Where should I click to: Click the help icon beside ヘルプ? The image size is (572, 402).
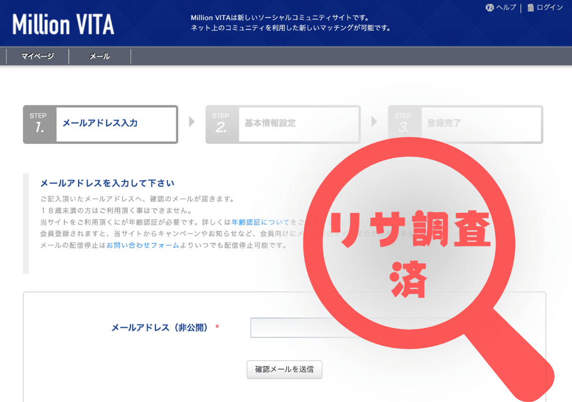tap(489, 7)
